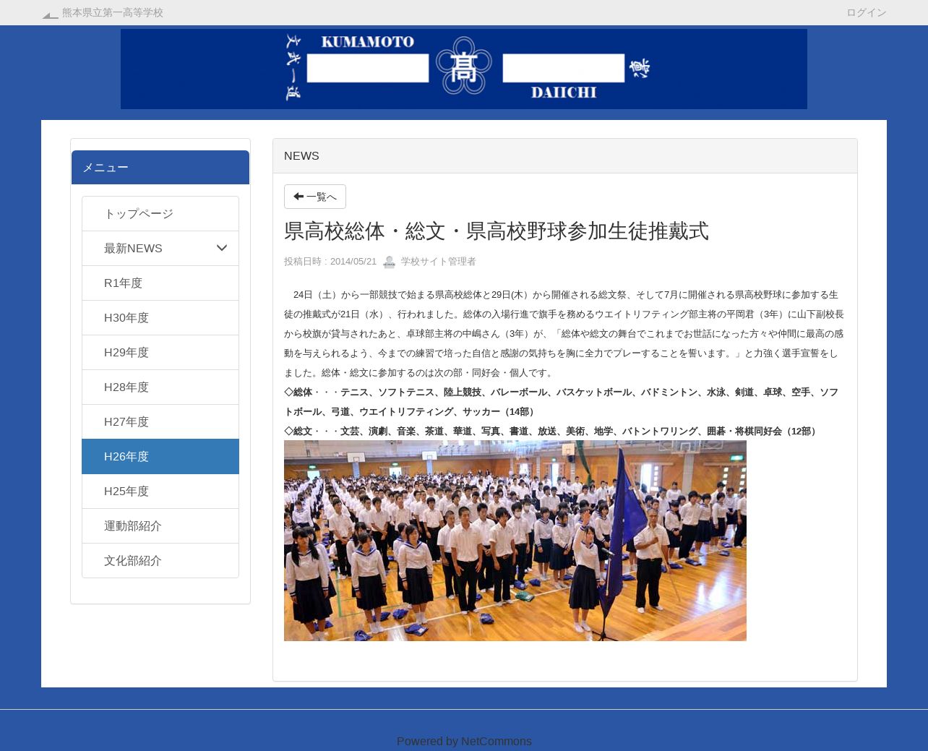Open the 熊本県立第一高等学校 site title link
Image resolution: width=928 pixels, height=751 pixels.
click(x=113, y=13)
